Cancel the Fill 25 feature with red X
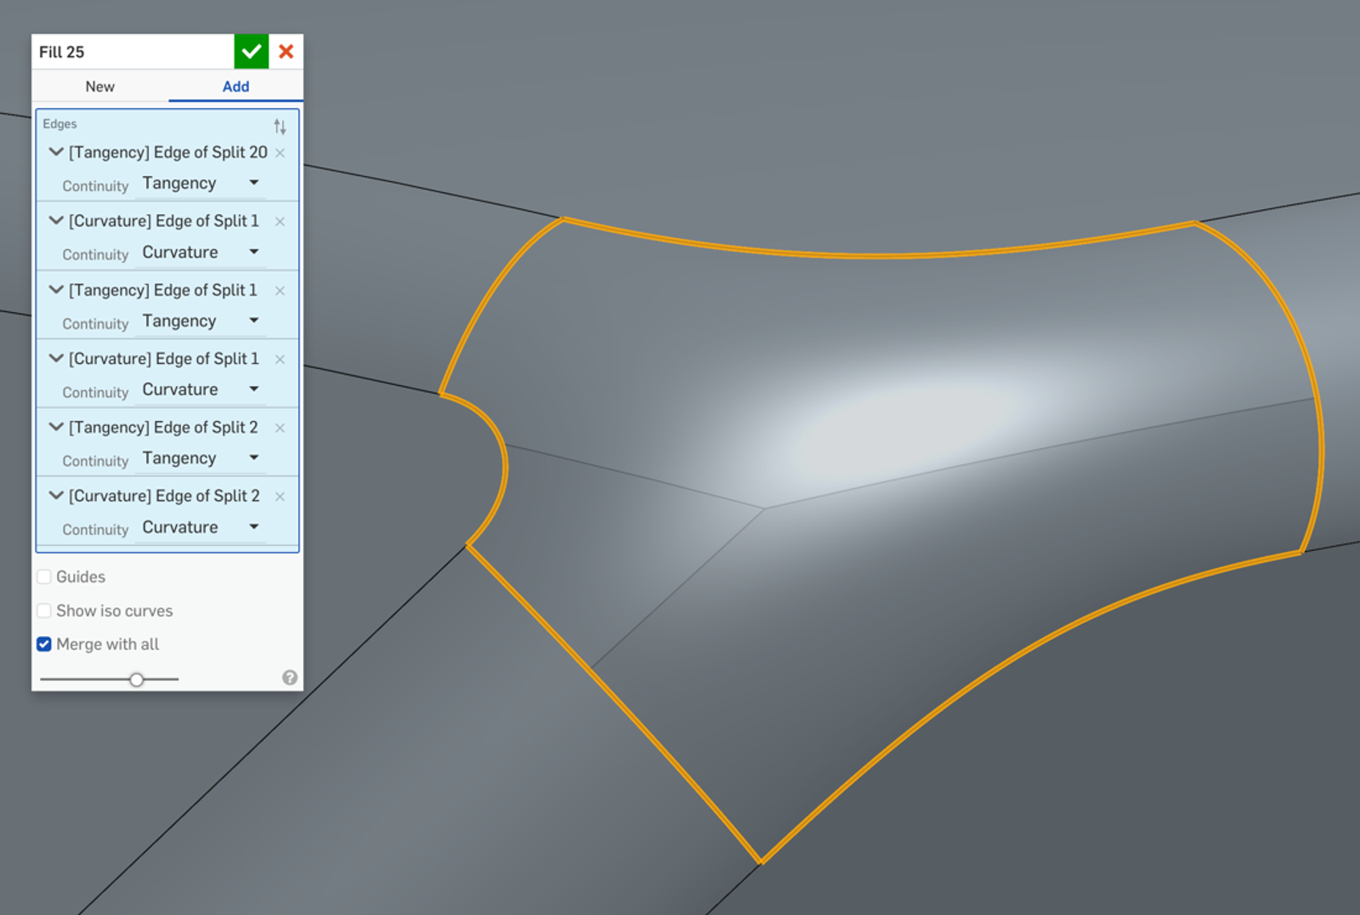The image size is (1360, 915). [286, 51]
